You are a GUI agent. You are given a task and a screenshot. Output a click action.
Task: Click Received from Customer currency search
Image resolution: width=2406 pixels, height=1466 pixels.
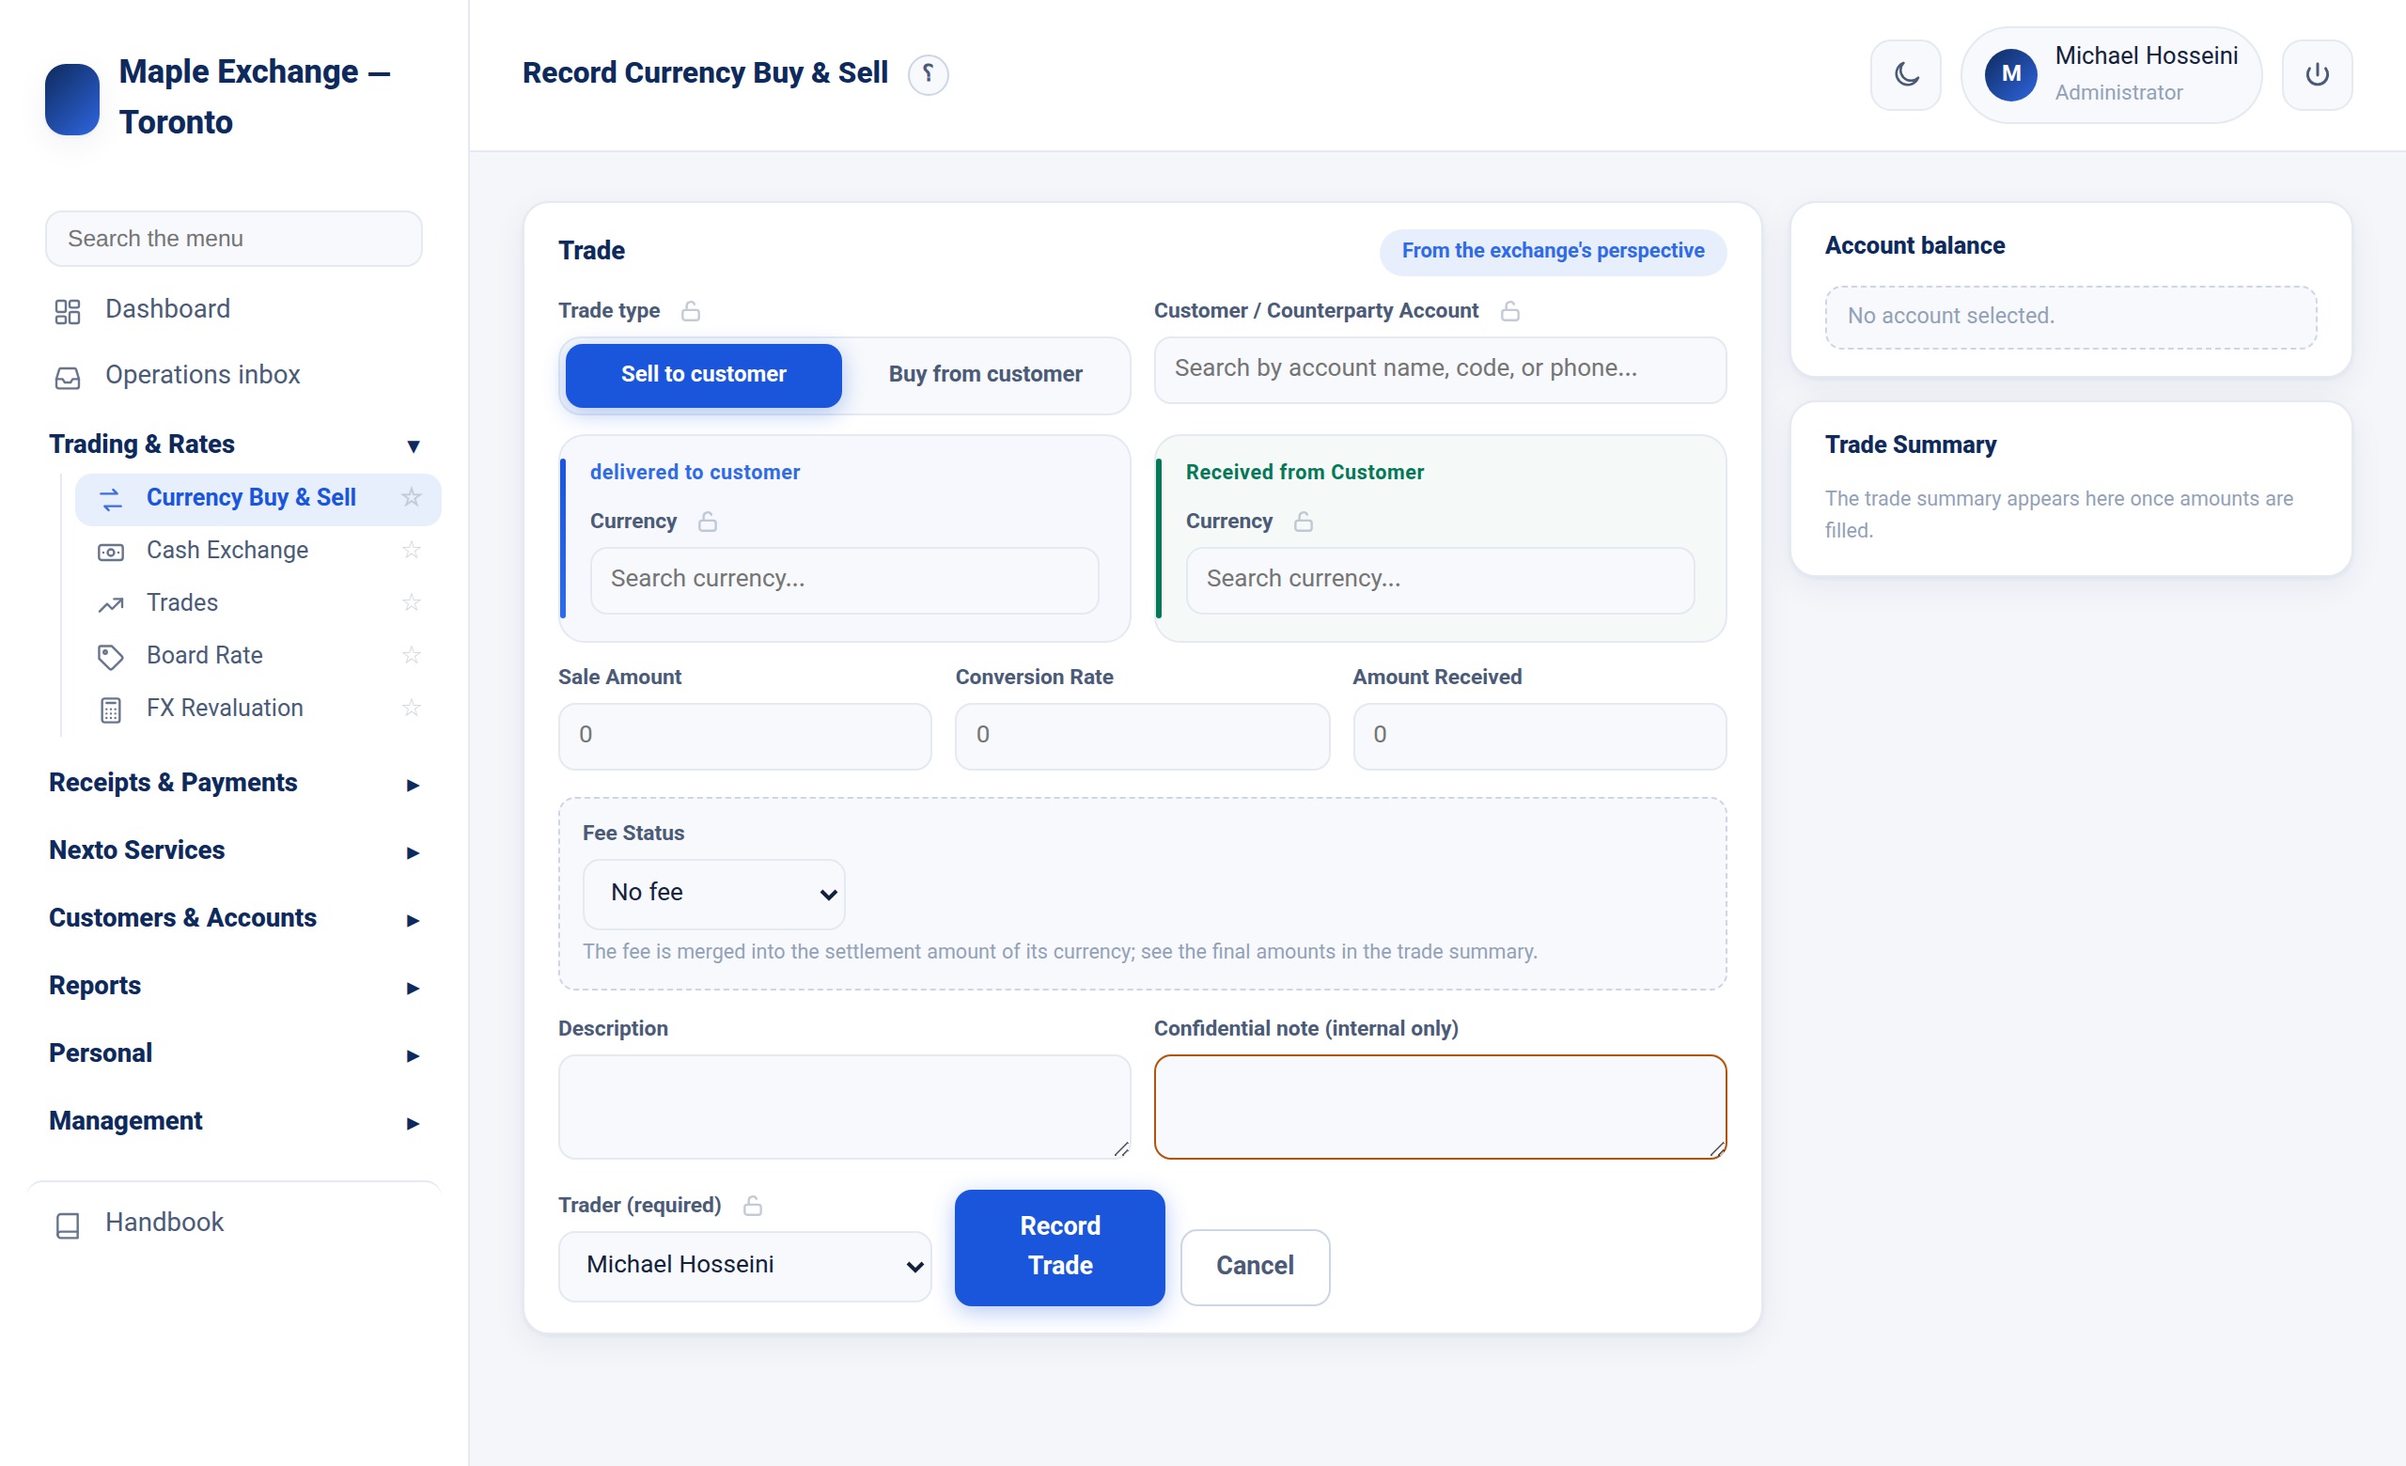click(x=1439, y=580)
